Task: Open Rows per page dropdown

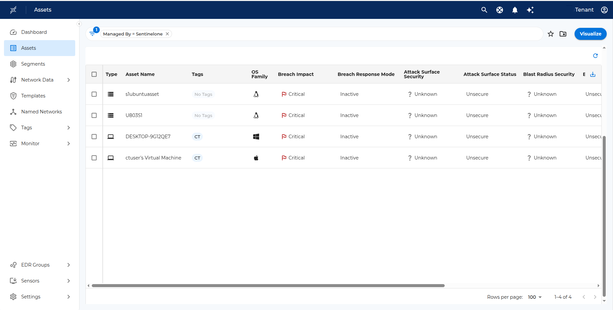Action: (x=534, y=297)
